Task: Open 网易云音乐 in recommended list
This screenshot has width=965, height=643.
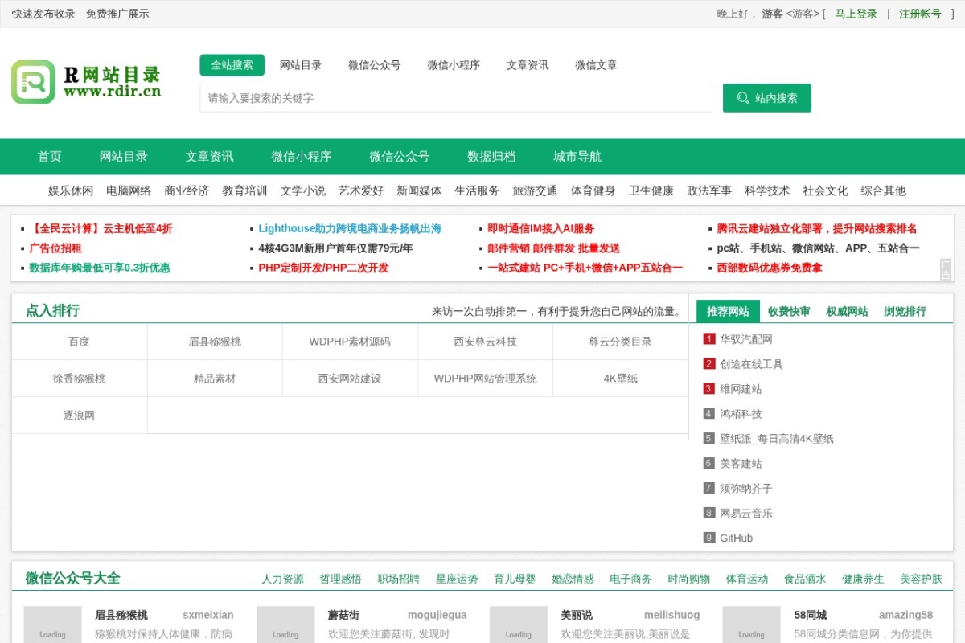Action: click(x=745, y=513)
